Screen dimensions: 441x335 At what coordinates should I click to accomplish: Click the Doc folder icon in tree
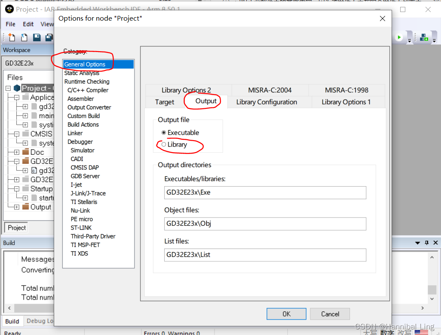click(26, 152)
